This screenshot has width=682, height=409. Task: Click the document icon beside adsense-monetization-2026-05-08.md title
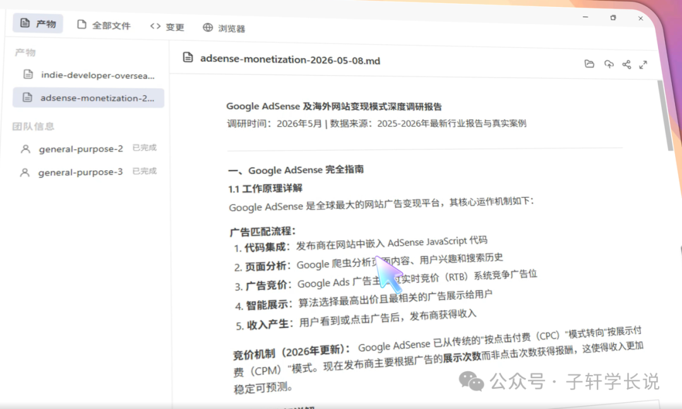click(188, 57)
